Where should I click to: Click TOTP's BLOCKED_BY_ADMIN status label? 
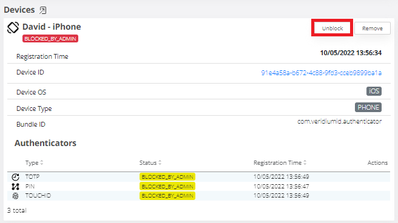coord(167,177)
